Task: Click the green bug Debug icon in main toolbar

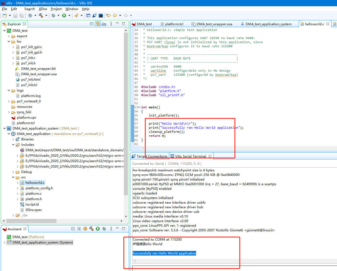Action: tap(53, 15)
